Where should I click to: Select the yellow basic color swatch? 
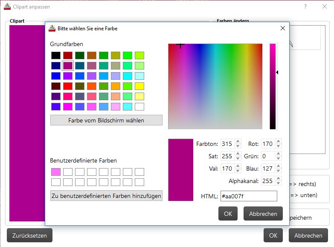click(x=139, y=86)
